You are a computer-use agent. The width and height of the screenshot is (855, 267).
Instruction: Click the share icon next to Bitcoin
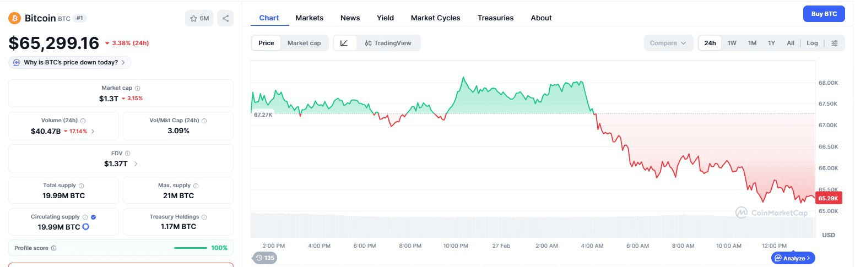coord(225,18)
